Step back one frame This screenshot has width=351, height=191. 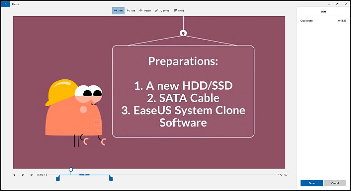pyautogui.click(x=14, y=175)
